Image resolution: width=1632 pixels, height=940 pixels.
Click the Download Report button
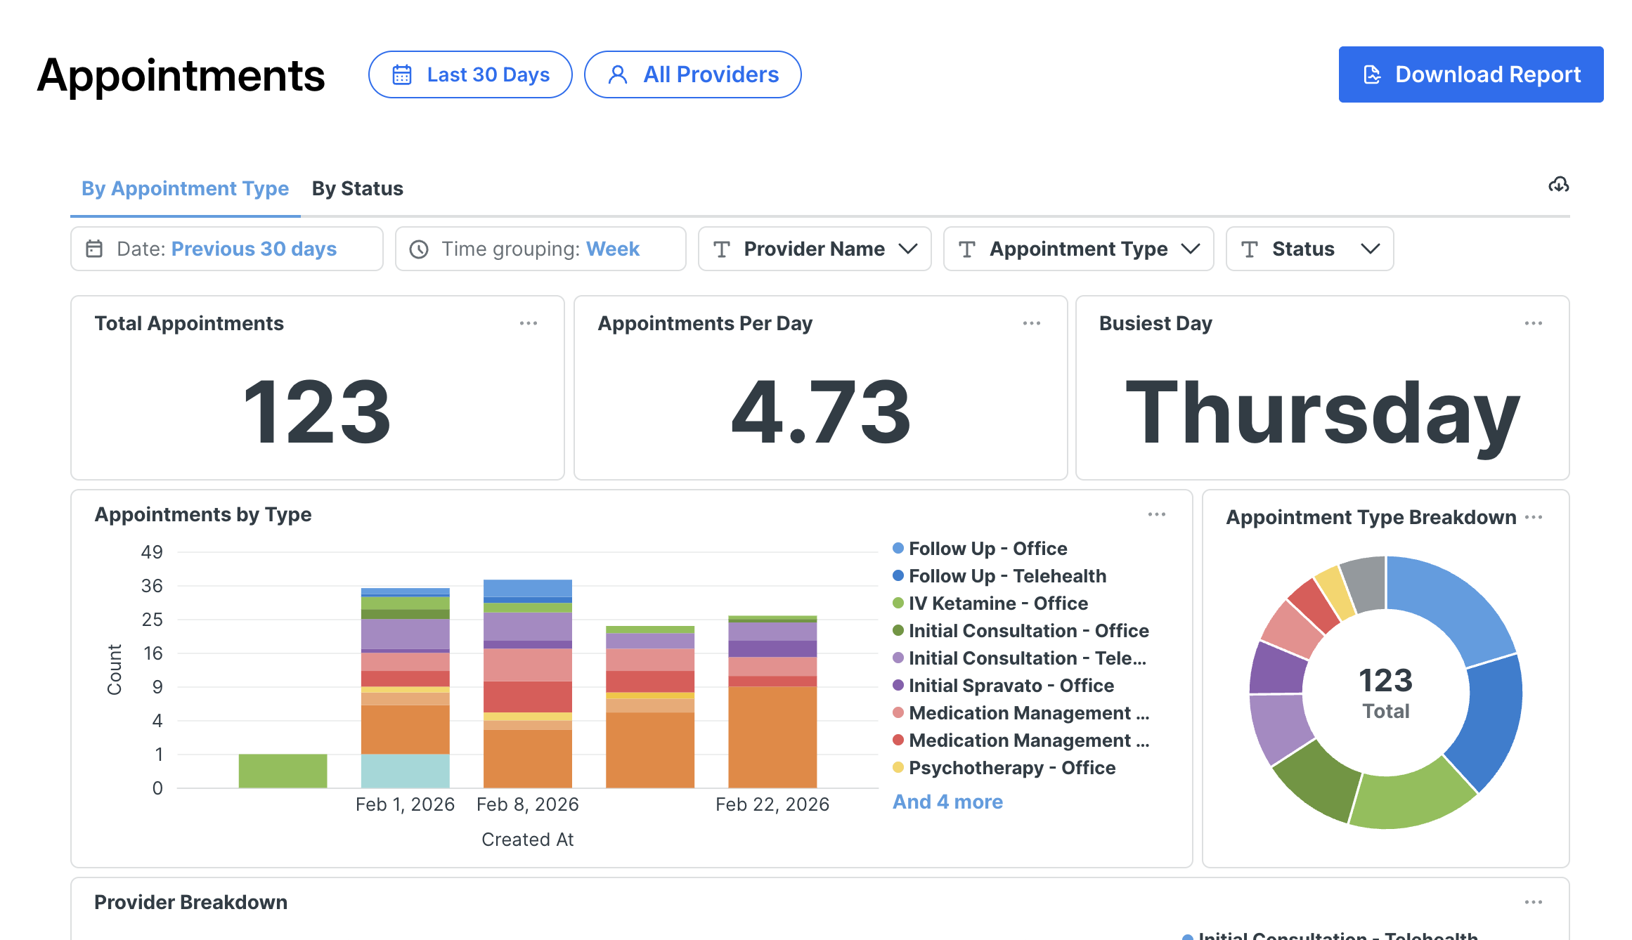click(x=1470, y=74)
